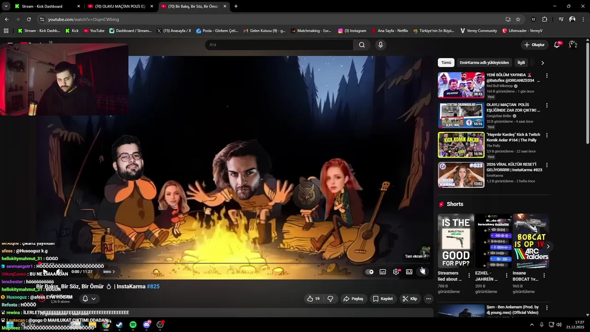This screenshot has width=590, height=332.
Task: Bookmark this page with star icon
Action: [x=518, y=19]
